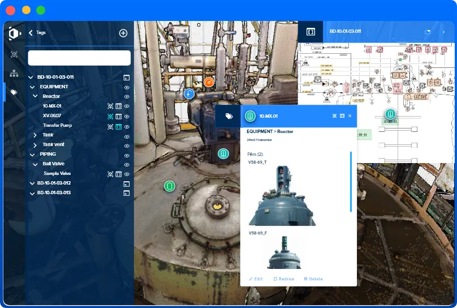The height and width of the screenshot is (308, 457).
Task: Go to next drawing with right chevron
Action: click(x=443, y=32)
